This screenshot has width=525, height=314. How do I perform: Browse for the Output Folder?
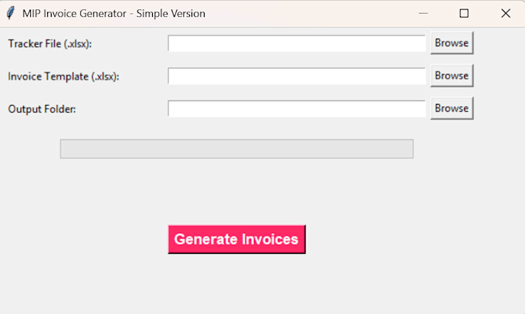pyautogui.click(x=452, y=108)
